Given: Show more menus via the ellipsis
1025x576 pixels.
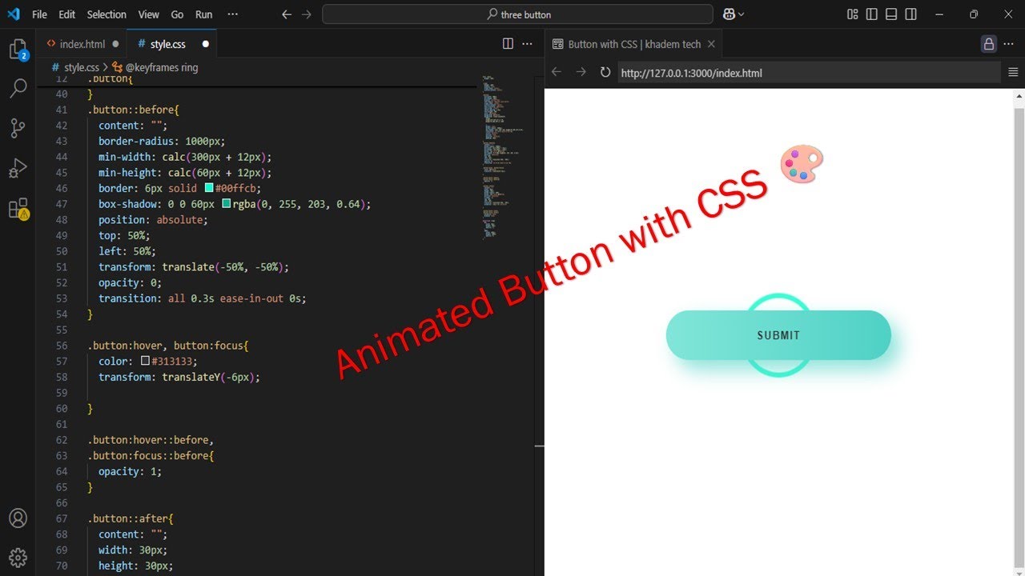Looking at the screenshot, I should [233, 14].
